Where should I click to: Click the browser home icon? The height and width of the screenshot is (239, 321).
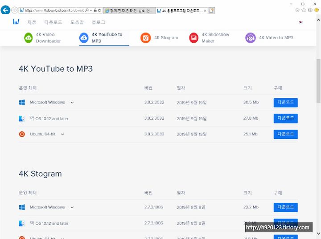tap(297, 10)
